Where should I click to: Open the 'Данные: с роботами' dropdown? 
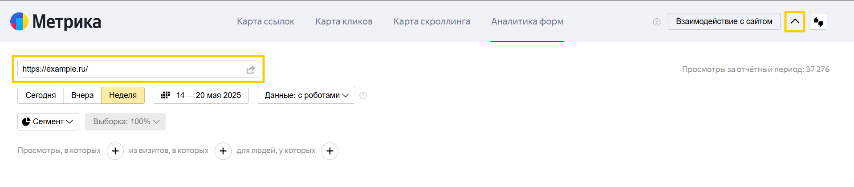[x=306, y=95]
